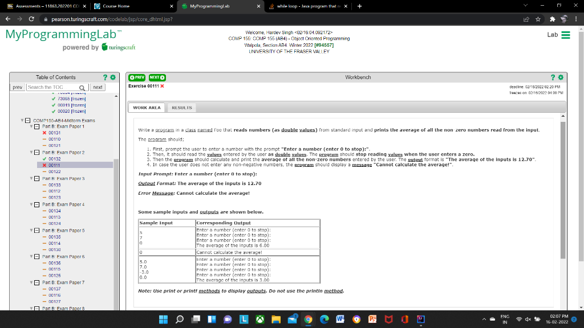Viewport: 584px width, 328px height.
Task: Click the green checkmark beside 72095 [frozen]
Action: click(x=54, y=99)
